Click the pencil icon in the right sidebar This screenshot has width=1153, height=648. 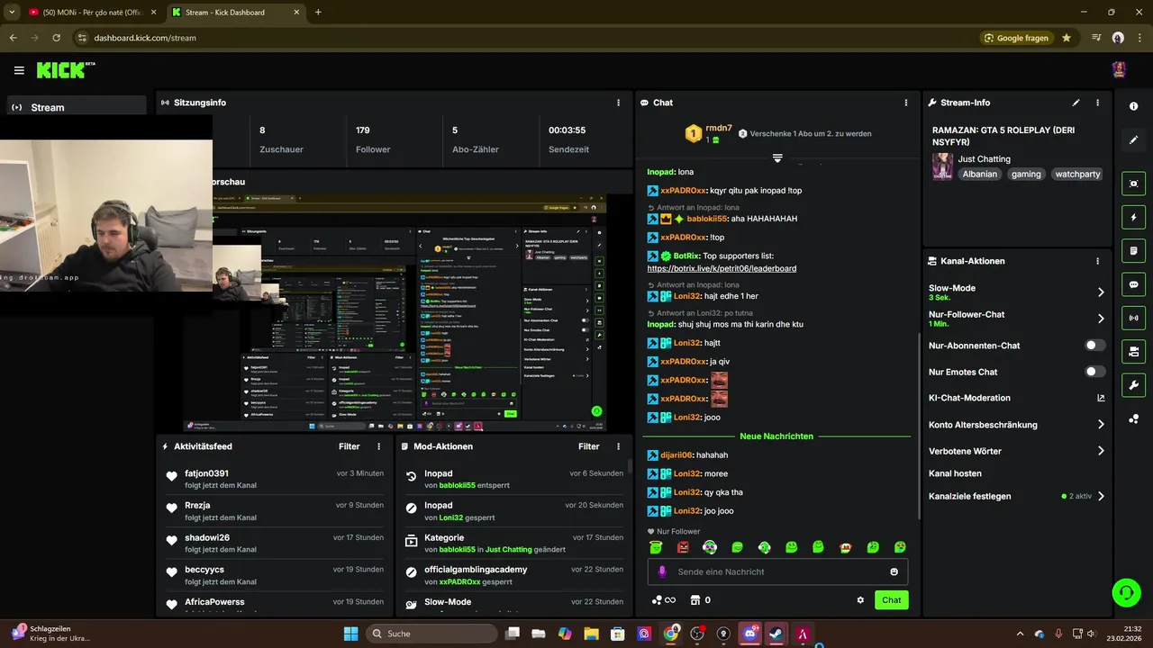(1133, 139)
